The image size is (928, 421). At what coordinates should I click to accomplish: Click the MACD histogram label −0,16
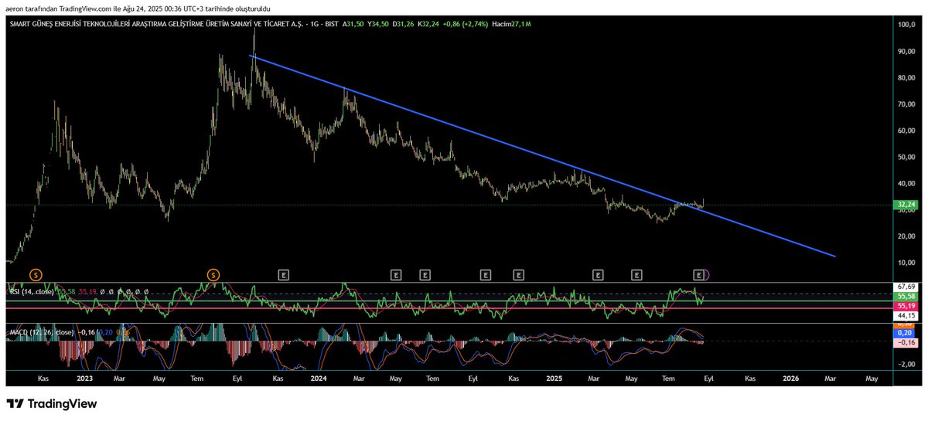point(905,342)
